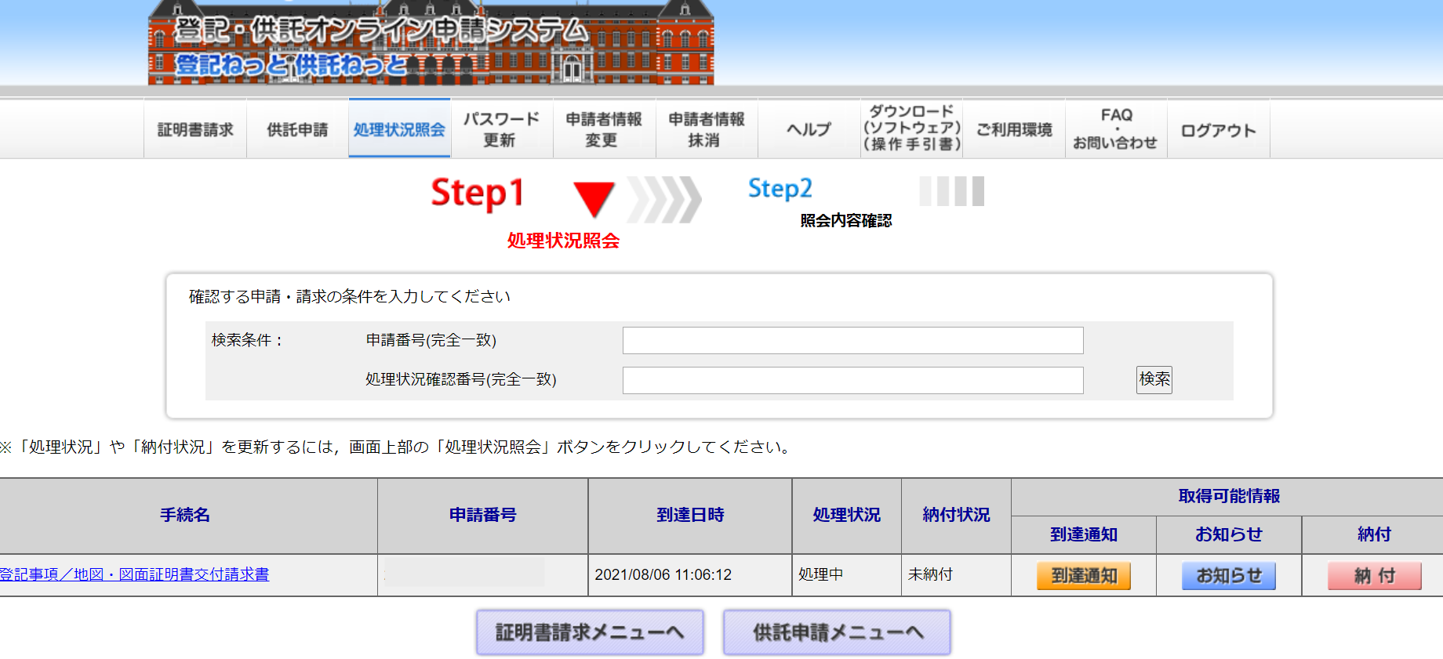Open the ご利用環境 page
Image resolution: width=1443 pixels, height=659 pixels.
click(x=1013, y=130)
